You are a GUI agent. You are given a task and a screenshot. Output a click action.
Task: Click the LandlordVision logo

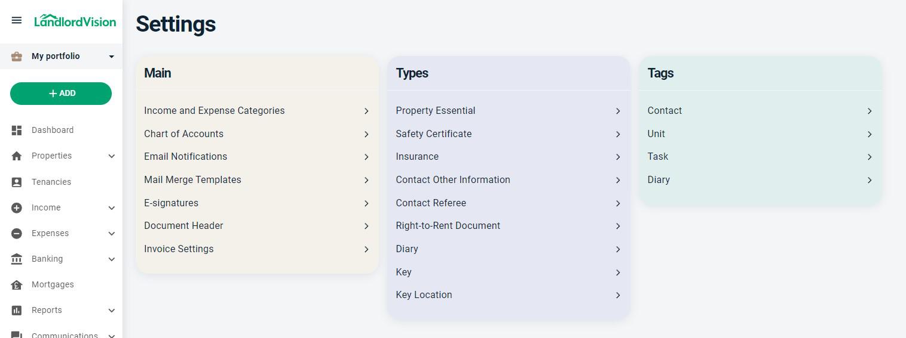75,21
